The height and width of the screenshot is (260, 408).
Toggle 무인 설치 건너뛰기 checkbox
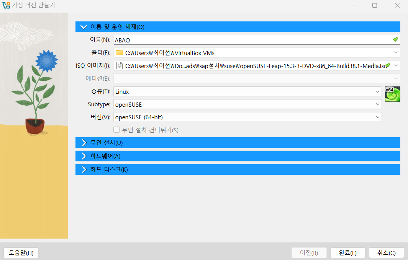(x=116, y=130)
